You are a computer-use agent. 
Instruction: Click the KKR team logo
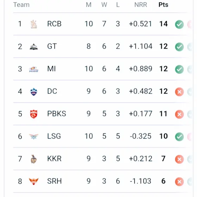pyautogui.click(x=34, y=159)
